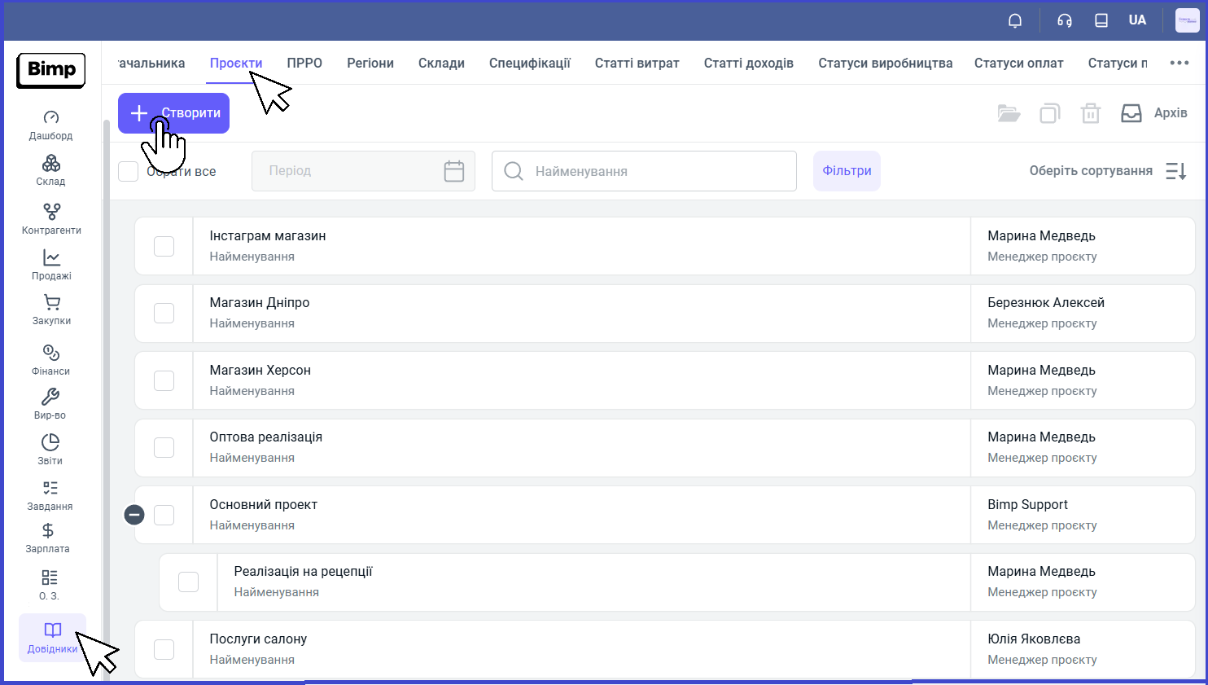Click the archive inbox icon
The width and height of the screenshot is (1208, 685).
(x=1131, y=113)
